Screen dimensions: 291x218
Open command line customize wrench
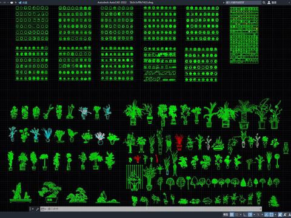pos(37,209)
